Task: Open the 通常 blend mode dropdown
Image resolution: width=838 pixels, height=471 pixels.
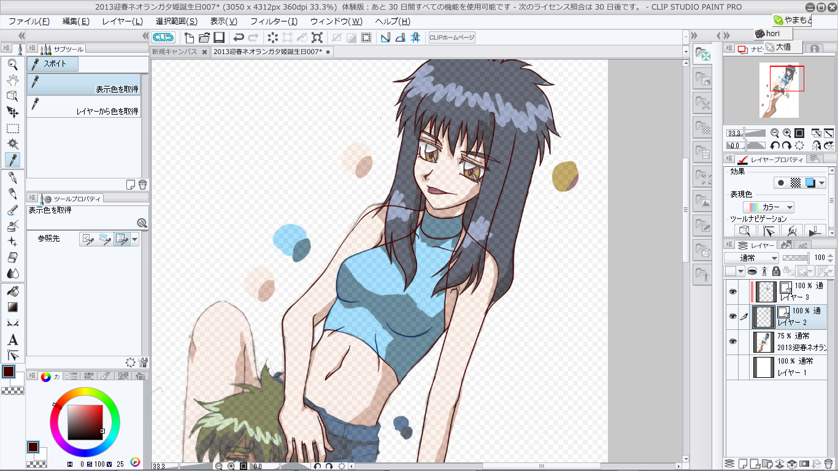Action: click(x=751, y=258)
